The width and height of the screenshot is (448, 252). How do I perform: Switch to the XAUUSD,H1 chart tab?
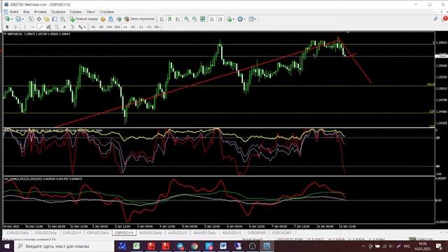pos(232,233)
